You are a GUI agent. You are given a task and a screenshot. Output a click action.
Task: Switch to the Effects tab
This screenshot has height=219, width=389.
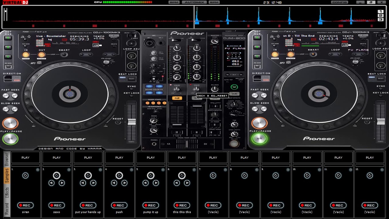coord(7,193)
